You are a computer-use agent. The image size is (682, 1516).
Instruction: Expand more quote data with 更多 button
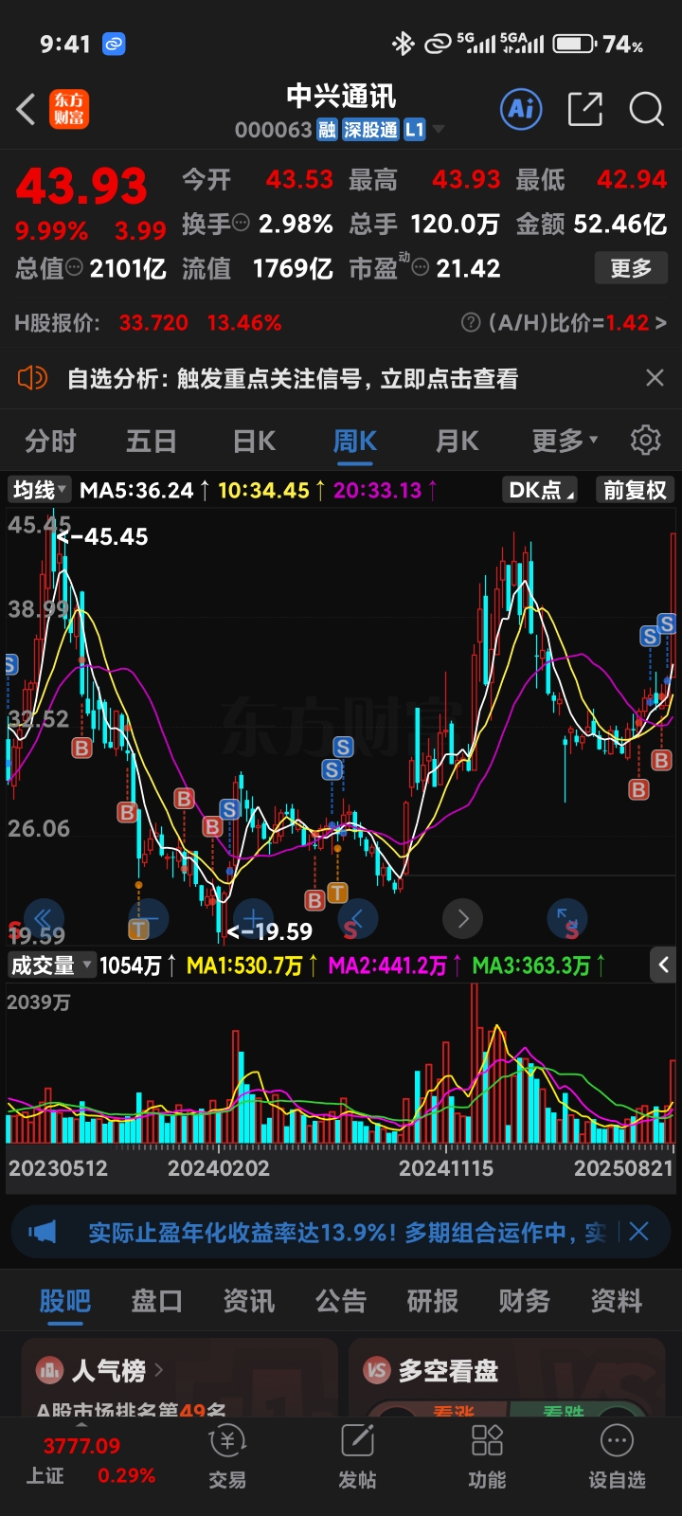[631, 268]
